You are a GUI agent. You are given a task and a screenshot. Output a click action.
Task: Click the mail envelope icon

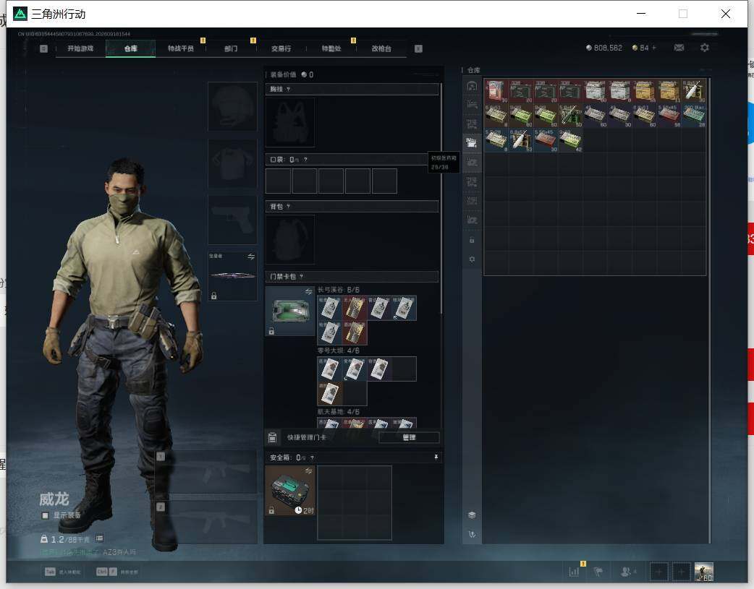coord(679,48)
